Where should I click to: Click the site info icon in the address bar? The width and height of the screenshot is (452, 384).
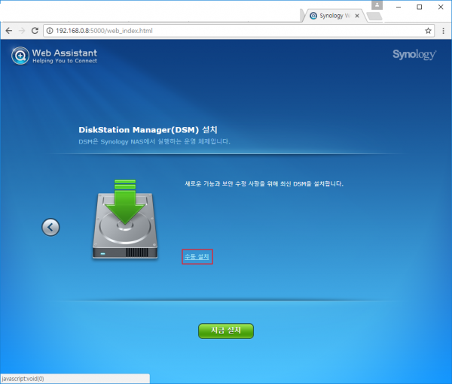click(x=50, y=31)
